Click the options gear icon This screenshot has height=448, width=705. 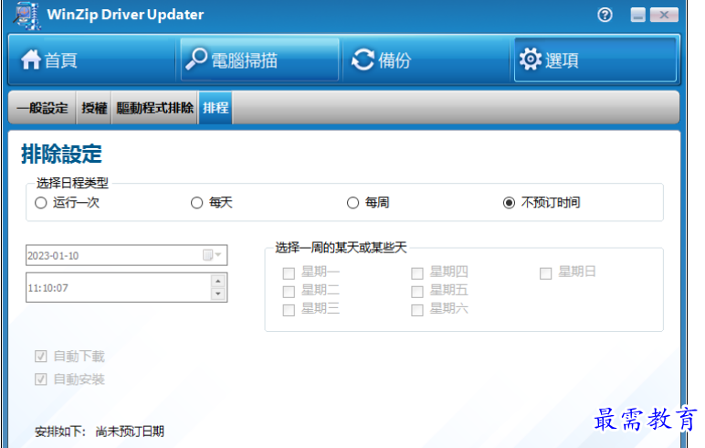tap(531, 59)
